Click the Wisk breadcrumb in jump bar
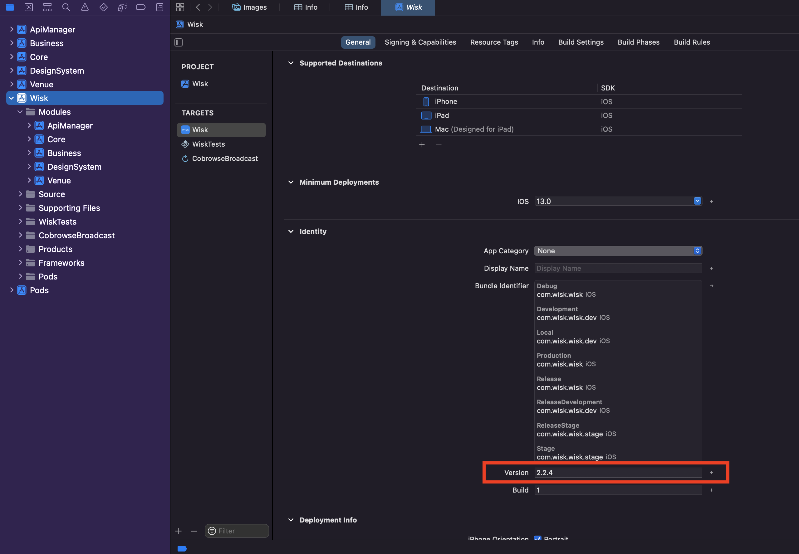The width and height of the screenshot is (799, 554). click(189, 24)
